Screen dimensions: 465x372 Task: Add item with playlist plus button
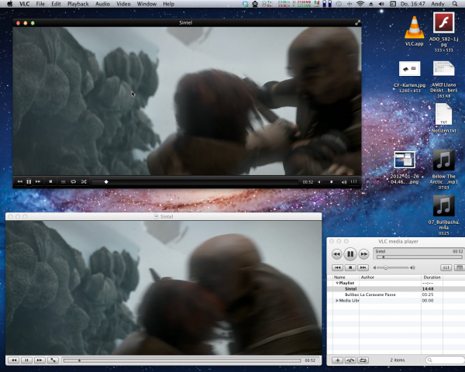[337, 360]
